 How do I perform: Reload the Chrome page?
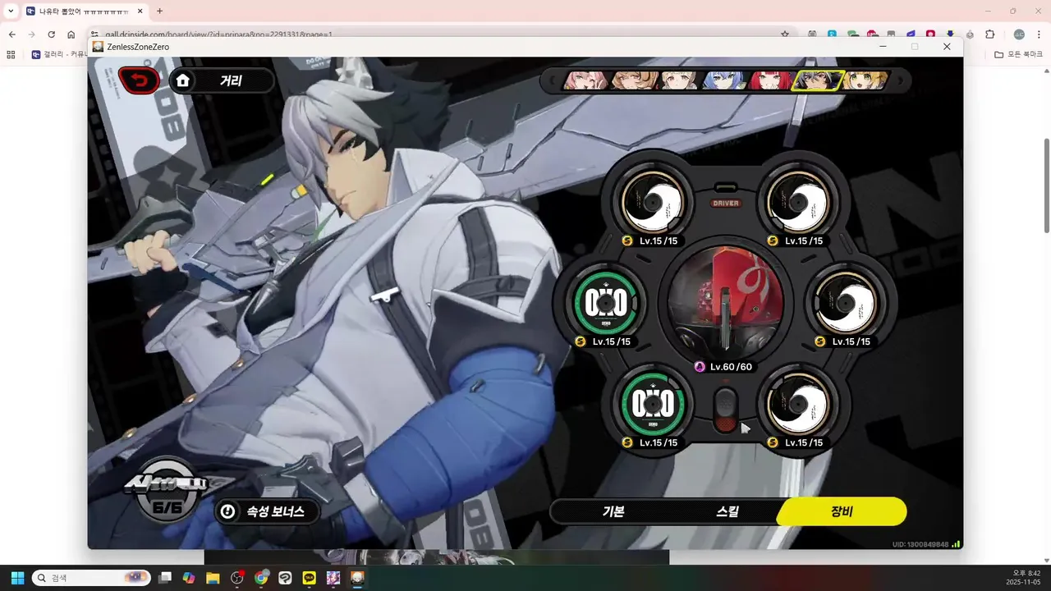[x=51, y=34]
